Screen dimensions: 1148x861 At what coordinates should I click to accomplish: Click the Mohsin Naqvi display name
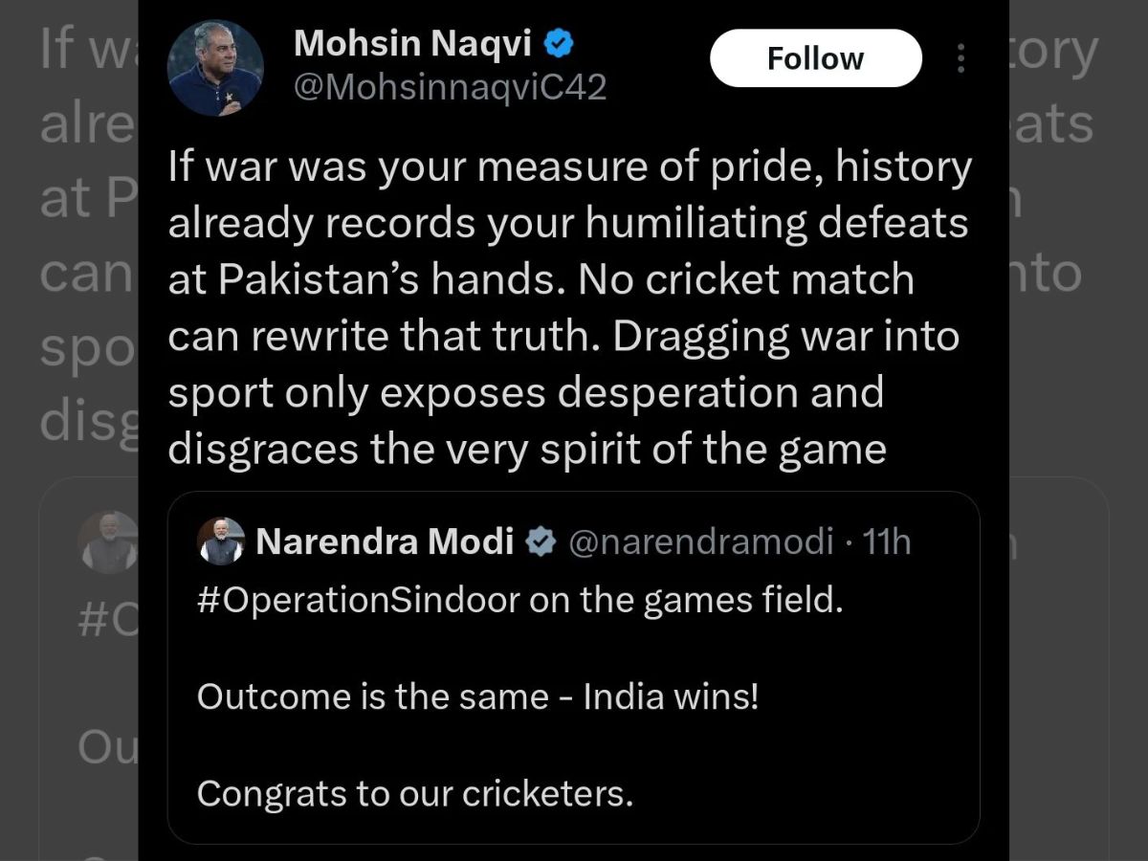(413, 43)
